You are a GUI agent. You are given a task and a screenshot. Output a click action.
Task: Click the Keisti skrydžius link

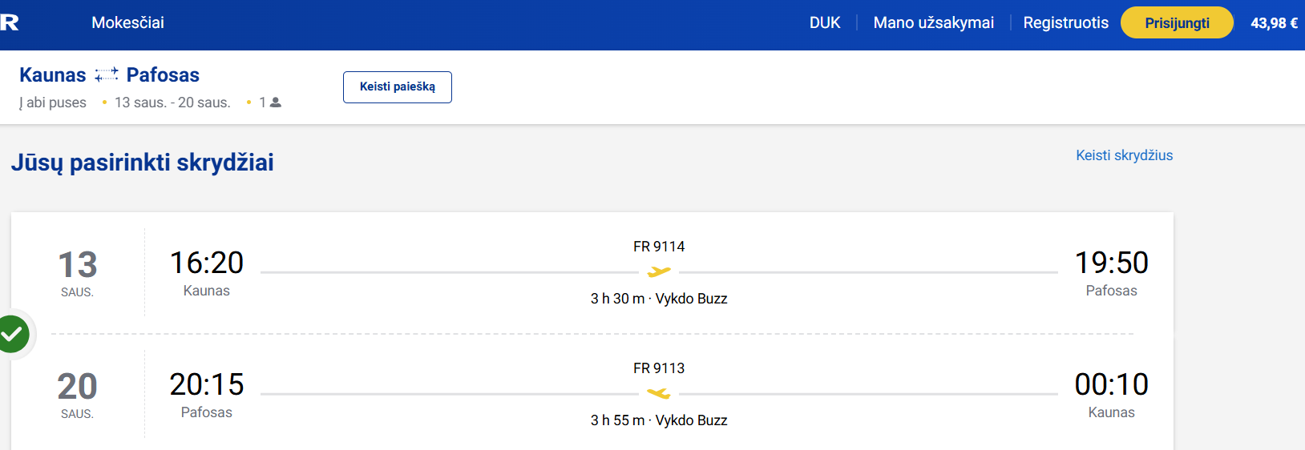tap(1124, 155)
